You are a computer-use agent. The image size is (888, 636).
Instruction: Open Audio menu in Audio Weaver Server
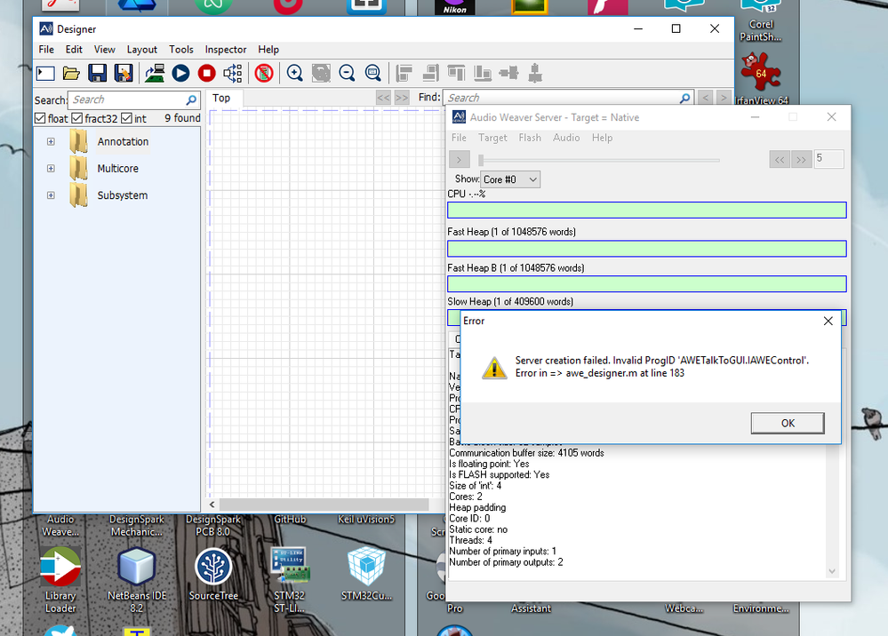click(566, 138)
